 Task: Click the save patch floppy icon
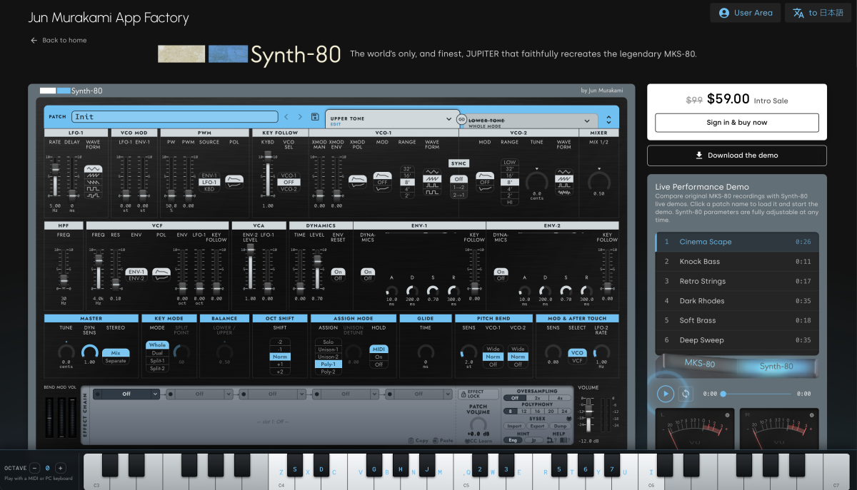tap(315, 116)
